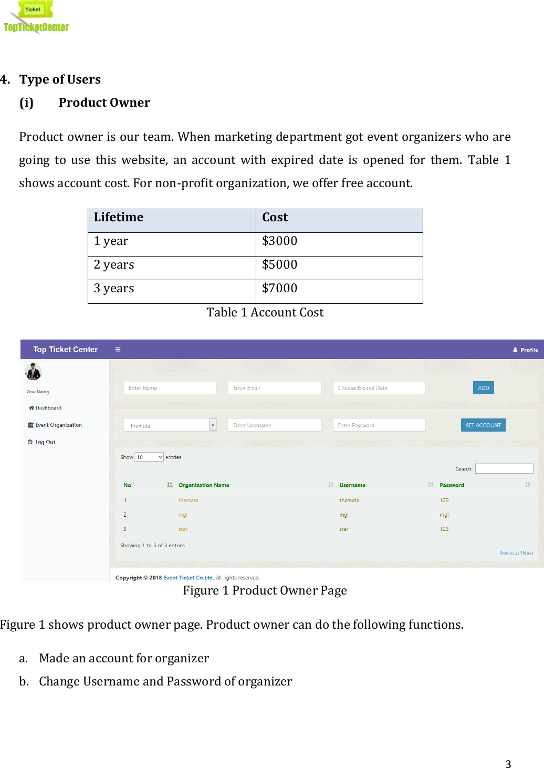Select the Dashboard home icon in sidebar
Screen dimensions: 544x768
[30, 407]
